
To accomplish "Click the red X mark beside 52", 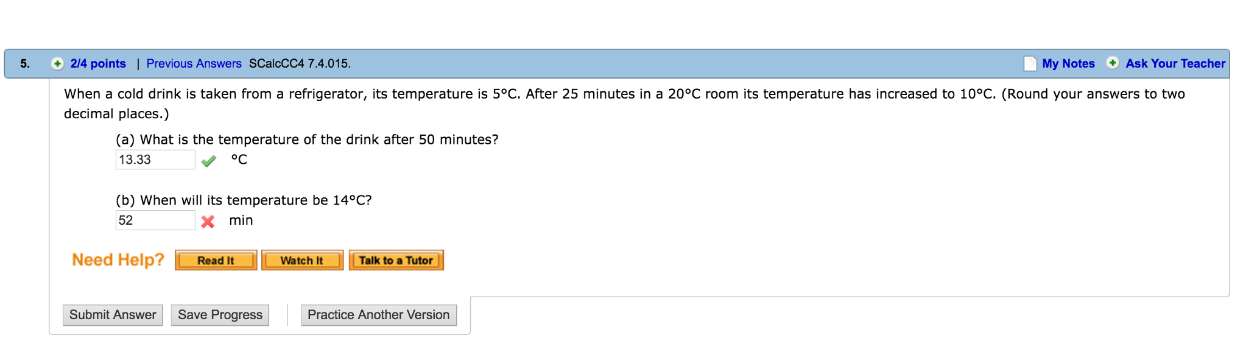I will pos(208,222).
